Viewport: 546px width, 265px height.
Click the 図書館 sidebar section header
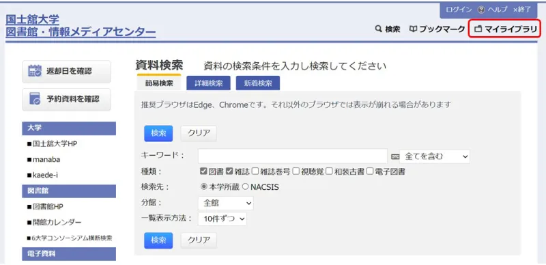coord(69,191)
